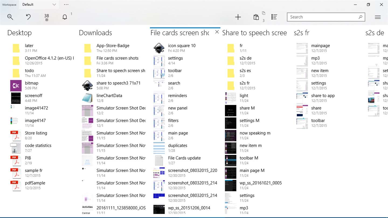
Task: Close the File cards screen shots card
Action: (x=217, y=32)
